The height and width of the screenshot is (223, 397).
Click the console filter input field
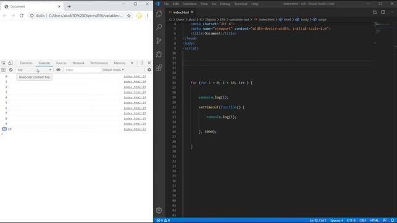pos(83,70)
